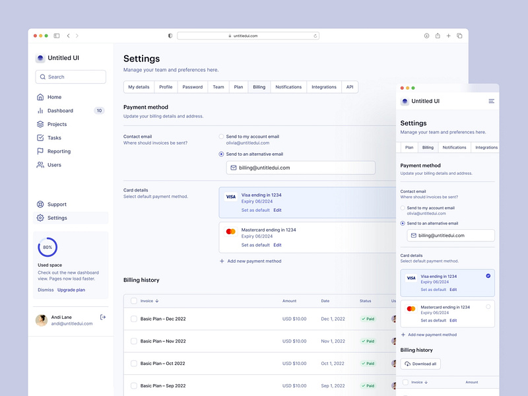Reload the page using the address bar icon

pos(315,36)
